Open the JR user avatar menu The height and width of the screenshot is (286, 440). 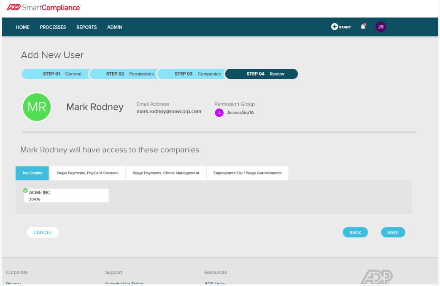click(381, 27)
